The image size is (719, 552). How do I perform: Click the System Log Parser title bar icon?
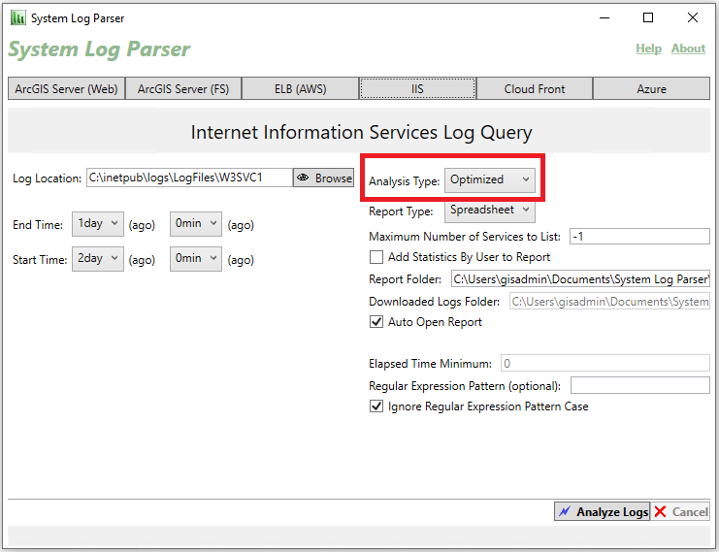[x=17, y=17]
